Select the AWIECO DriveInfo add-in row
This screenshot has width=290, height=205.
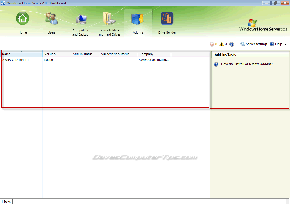[x=105, y=60]
